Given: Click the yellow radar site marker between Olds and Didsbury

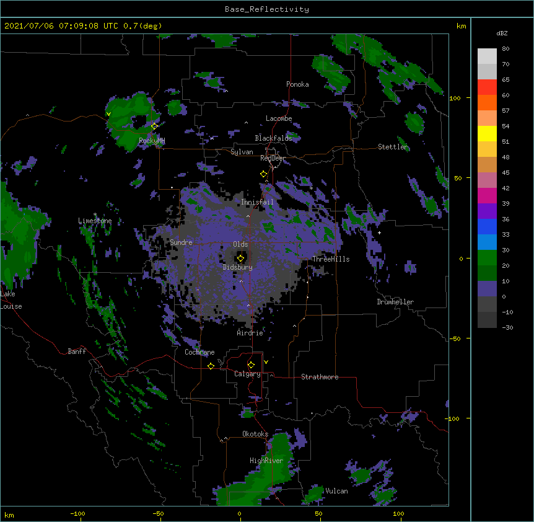Looking at the screenshot, I should coord(240,258).
